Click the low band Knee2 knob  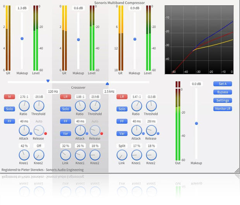[39, 155]
